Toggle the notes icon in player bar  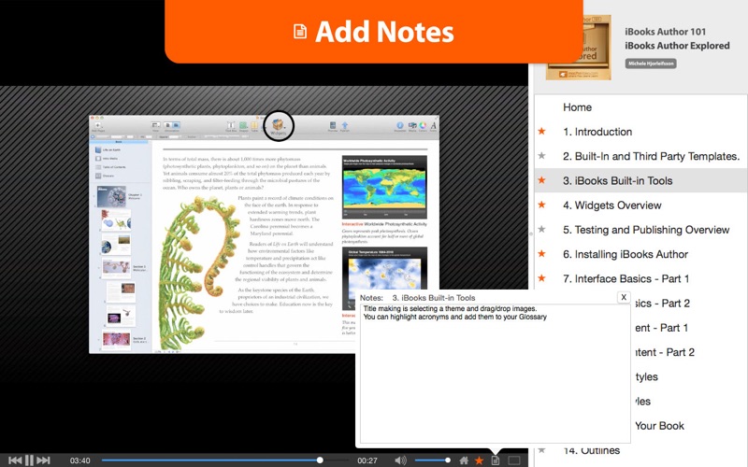pos(496,460)
